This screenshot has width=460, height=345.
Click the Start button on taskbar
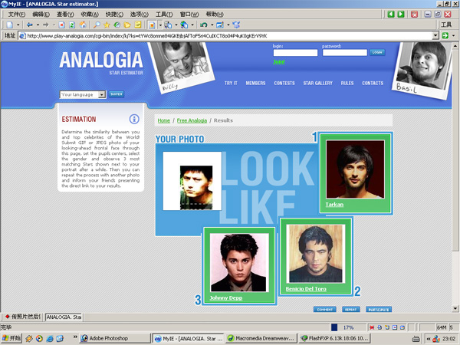(x=11, y=339)
